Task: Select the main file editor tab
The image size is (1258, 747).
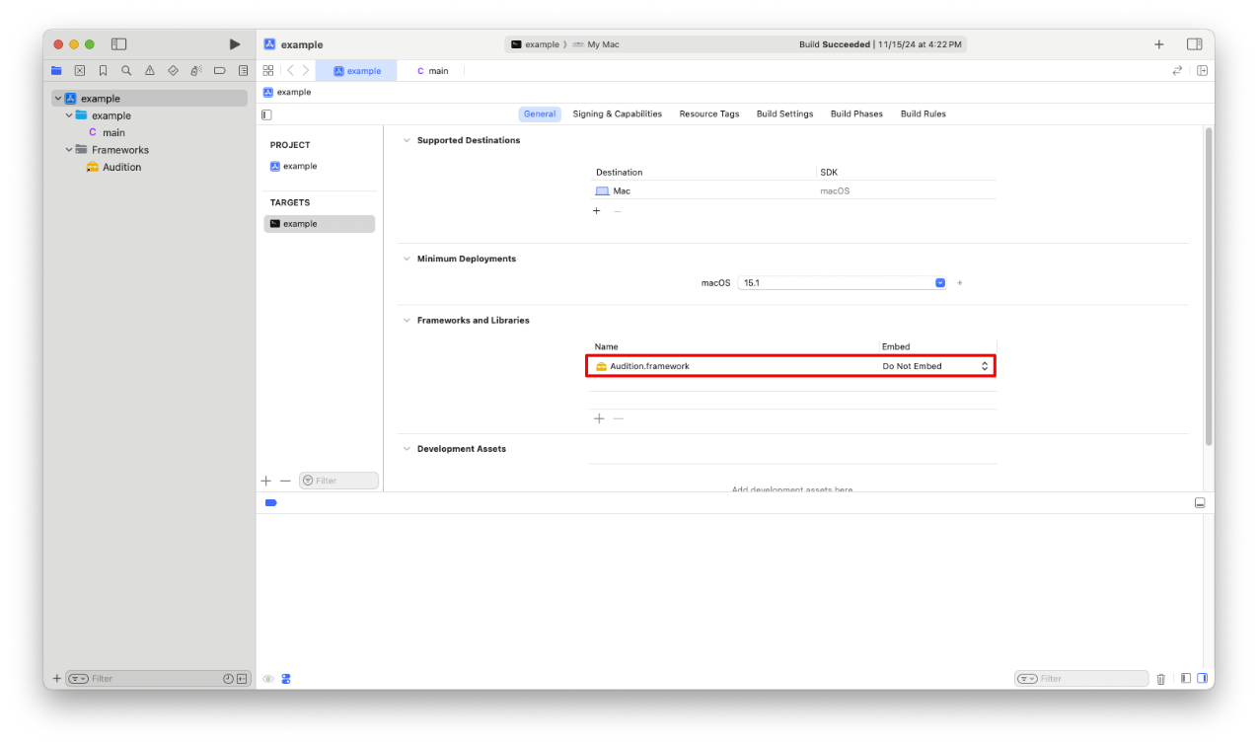Action: (x=432, y=71)
